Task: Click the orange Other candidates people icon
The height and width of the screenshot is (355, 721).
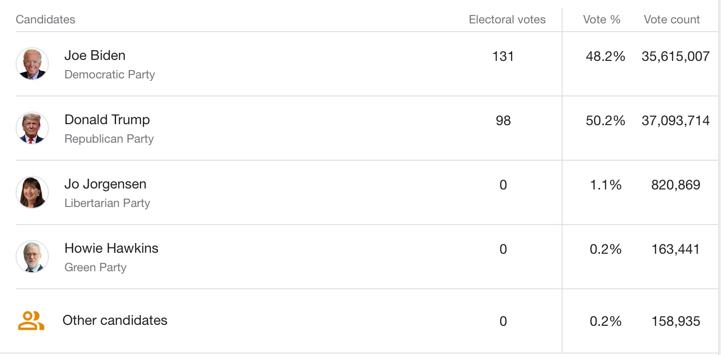Action: [31, 321]
